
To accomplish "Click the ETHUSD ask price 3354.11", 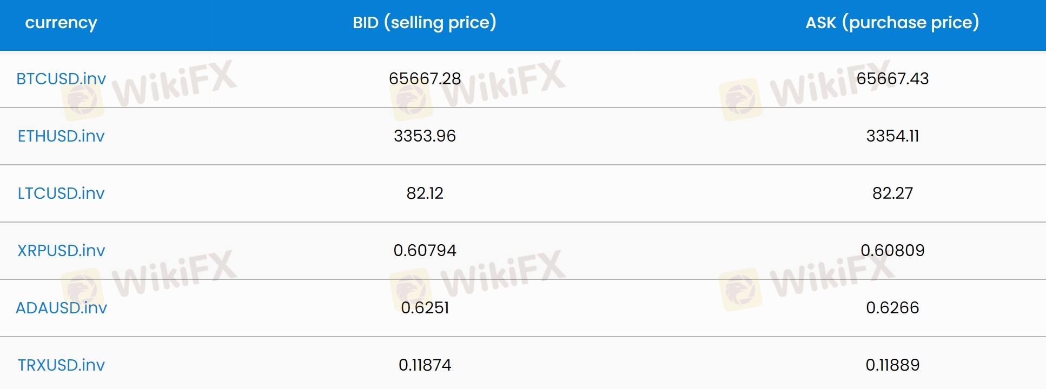I will [892, 136].
